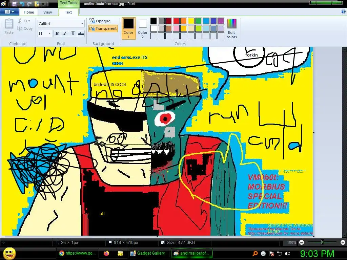Pick the green color swatch
This screenshot has height=260, width=347.
pos(199,21)
